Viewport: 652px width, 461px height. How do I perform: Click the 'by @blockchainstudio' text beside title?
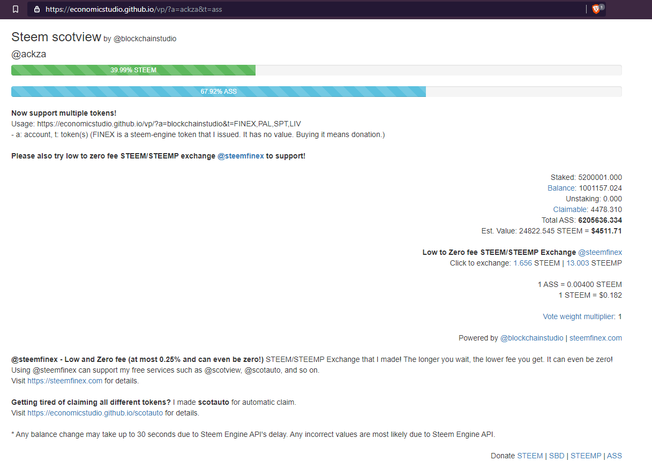click(x=140, y=39)
